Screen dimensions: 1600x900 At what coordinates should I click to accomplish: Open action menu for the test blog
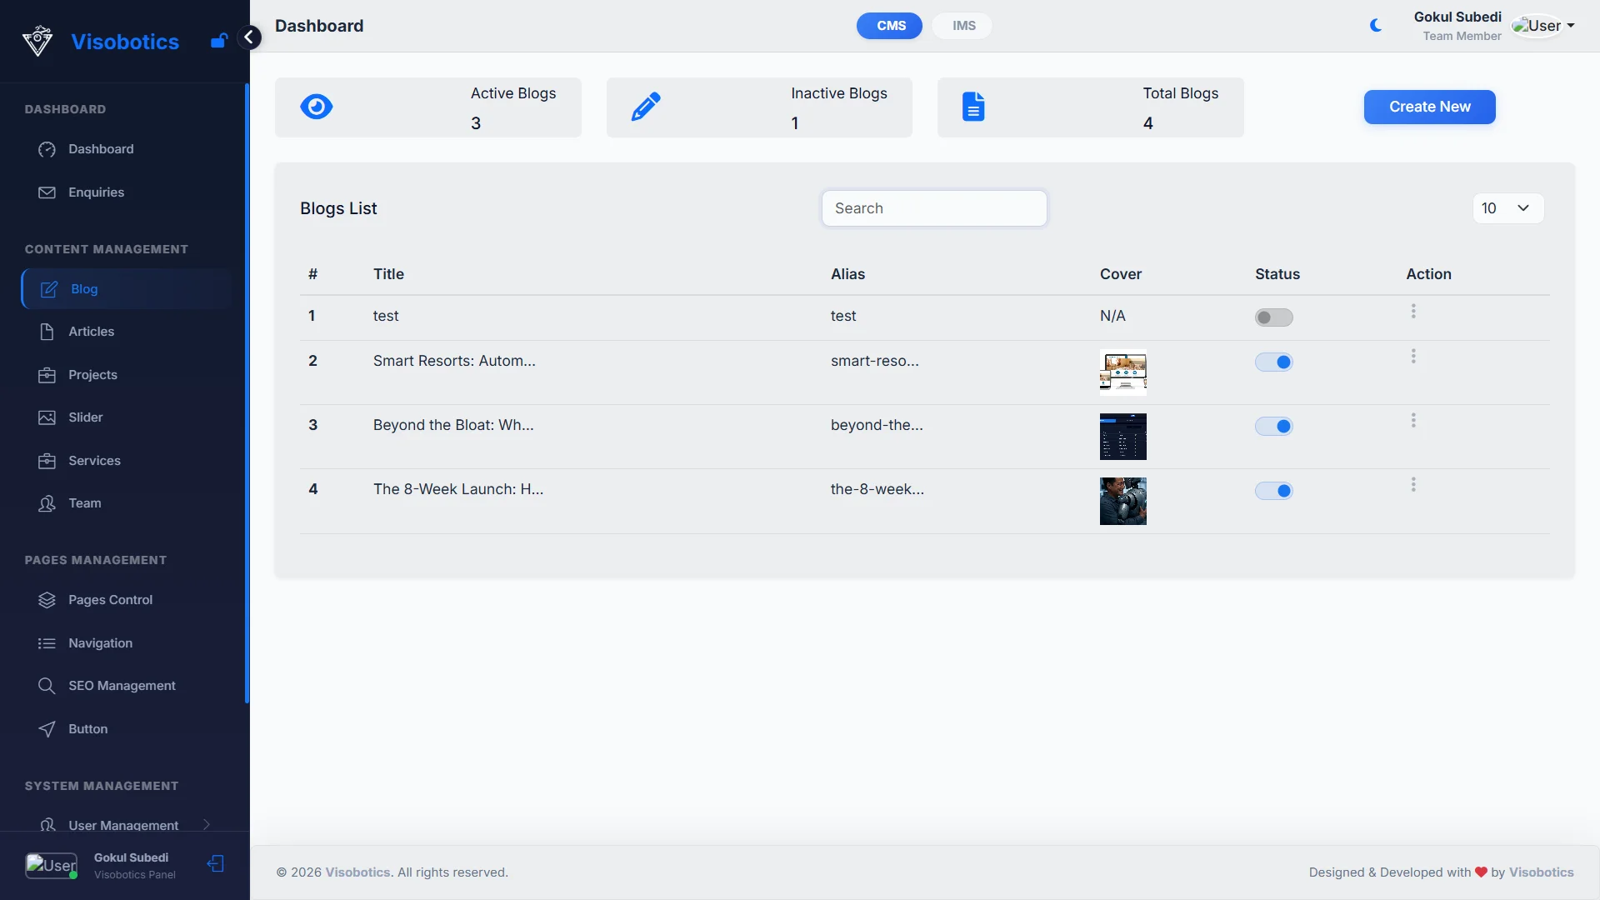1413,312
